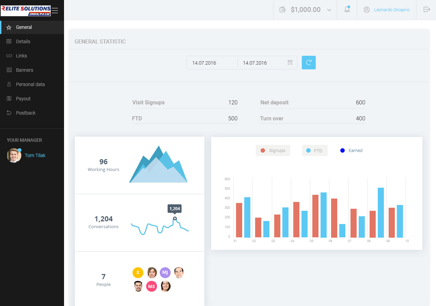Expand the $1,000.00 balance dropdown
436x306 pixels.
(329, 10)
